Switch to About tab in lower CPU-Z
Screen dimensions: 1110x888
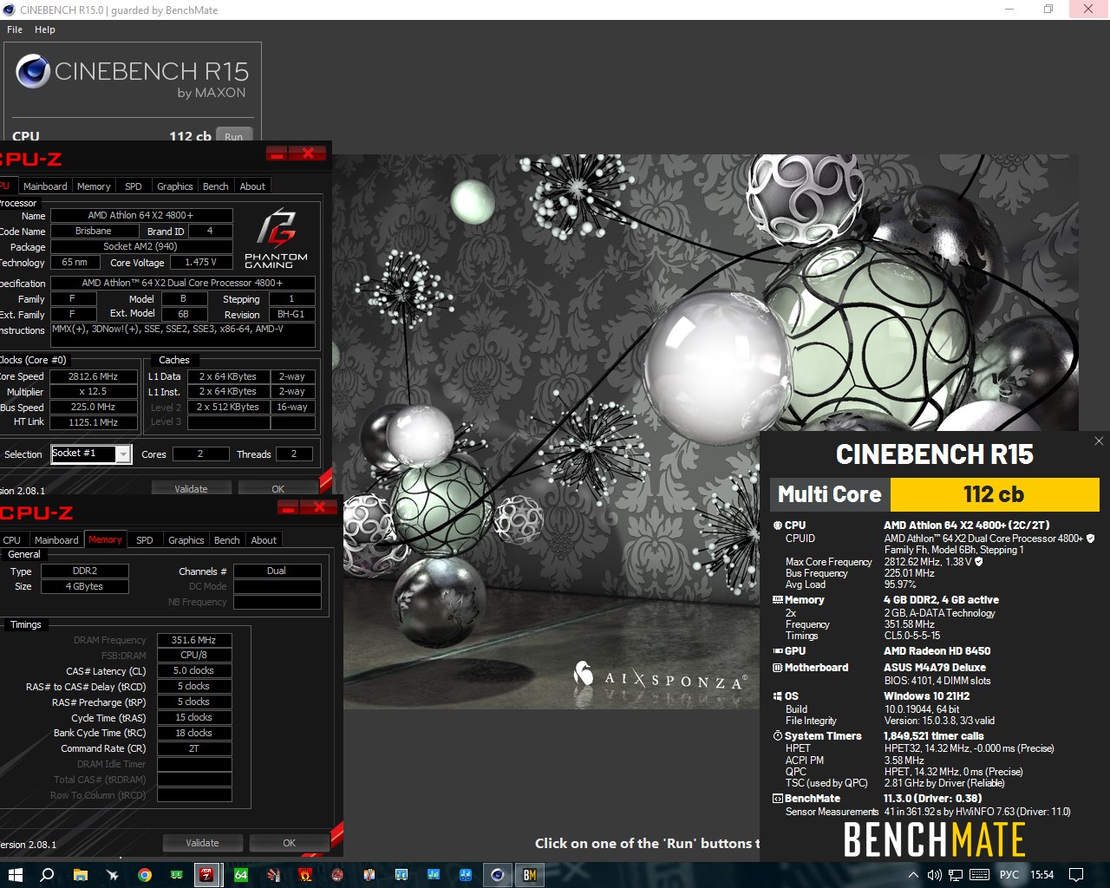click(x=264, y=540)
